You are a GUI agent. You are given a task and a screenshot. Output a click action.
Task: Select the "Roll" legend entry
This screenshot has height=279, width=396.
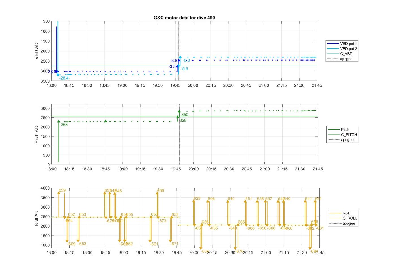pyautogui.click(x=346, y=213)
